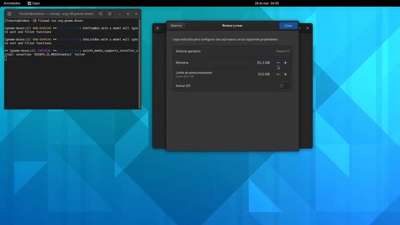Increase Límite de almacenamiento with plus
Viewport: 400px width, 225px height.
pyautogui.click(x=286, y=74)
